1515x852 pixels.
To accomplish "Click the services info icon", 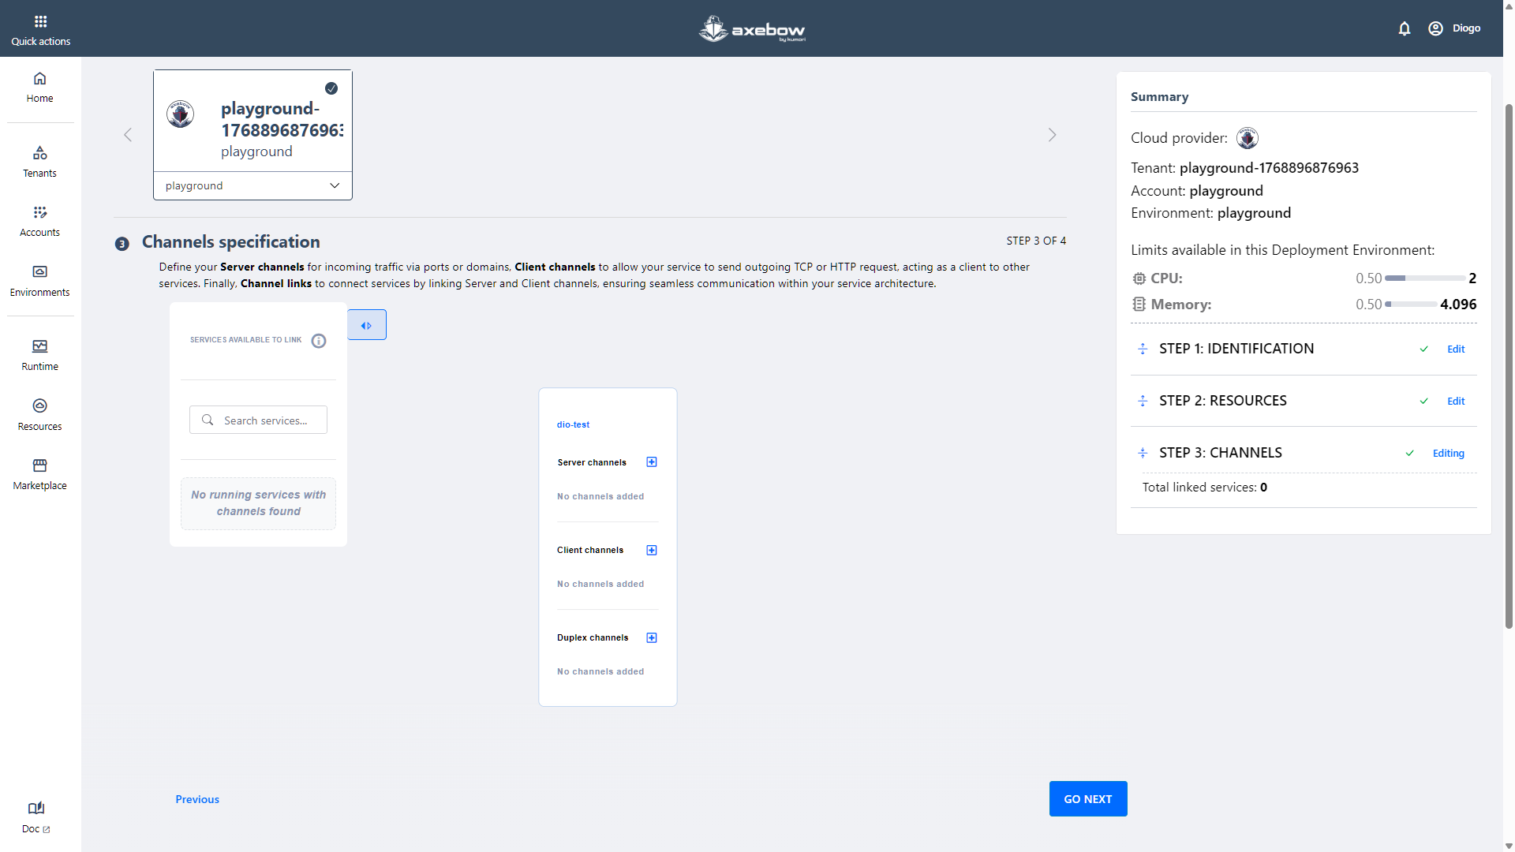I will (319, 341).
